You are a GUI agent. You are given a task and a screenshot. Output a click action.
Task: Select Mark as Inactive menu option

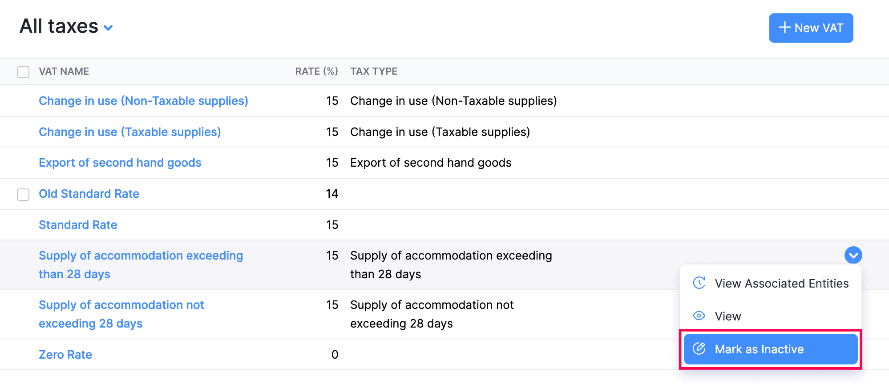point(759,349)
